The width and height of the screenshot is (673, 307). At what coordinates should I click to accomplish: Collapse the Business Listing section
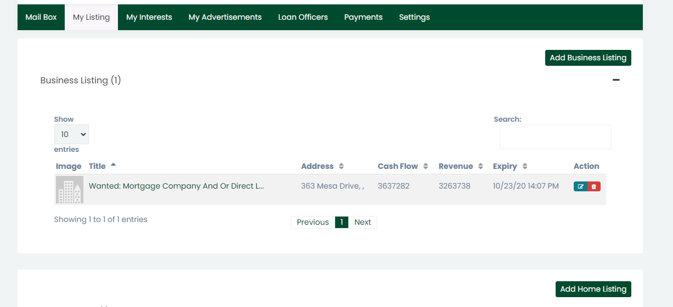click(616, 80)
